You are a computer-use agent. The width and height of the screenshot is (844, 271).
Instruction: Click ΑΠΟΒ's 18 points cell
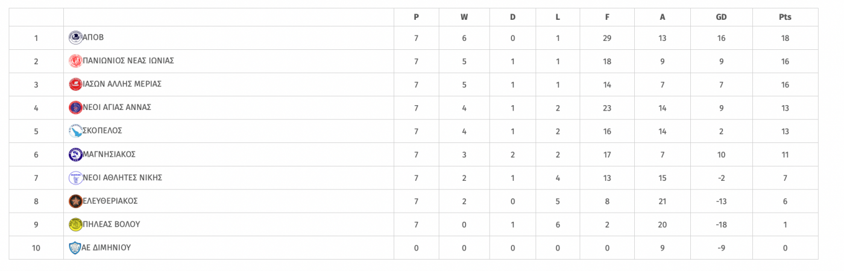coord(785,38)
